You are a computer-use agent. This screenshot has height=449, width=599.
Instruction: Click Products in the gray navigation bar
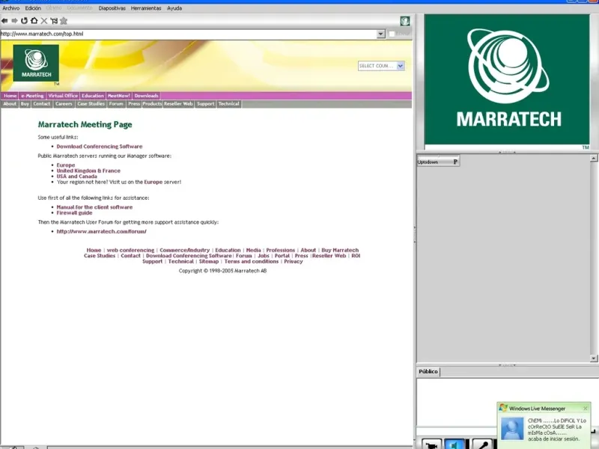(x=152, y=104)
